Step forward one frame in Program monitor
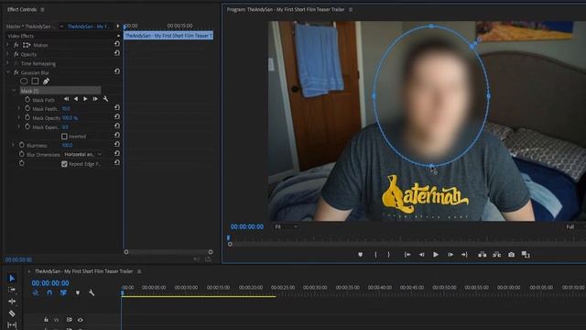The height and width of the screenshot is (330, 586). (450, 255)
